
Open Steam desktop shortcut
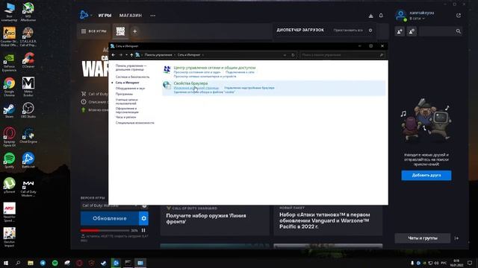[x=9, y=111]
